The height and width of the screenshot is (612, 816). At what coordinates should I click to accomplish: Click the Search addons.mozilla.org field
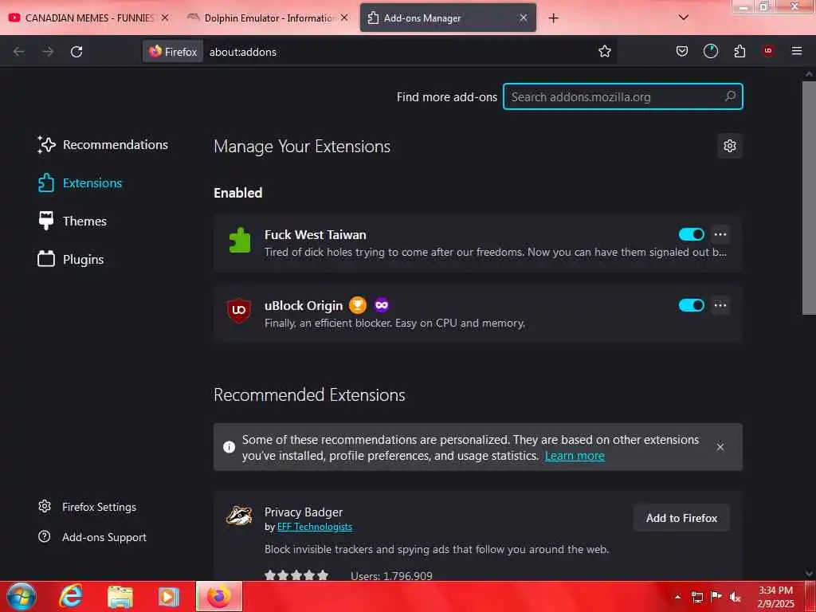[x=622, y=96]
